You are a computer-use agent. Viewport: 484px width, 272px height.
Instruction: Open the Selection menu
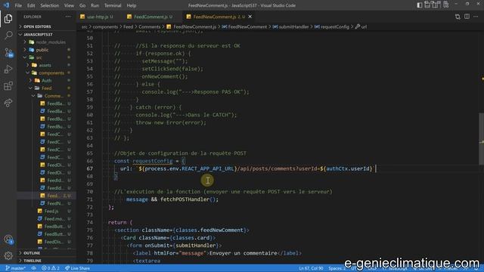(x=50, y=5)
